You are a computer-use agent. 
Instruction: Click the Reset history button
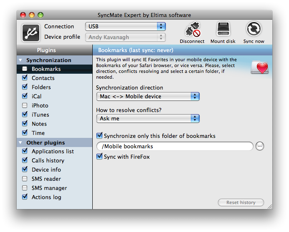coord(241,202)
